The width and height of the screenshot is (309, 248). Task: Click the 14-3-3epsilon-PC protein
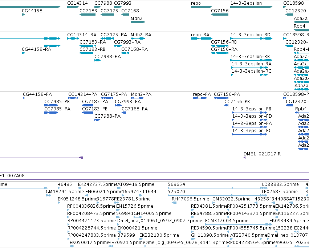coord(250,134)
